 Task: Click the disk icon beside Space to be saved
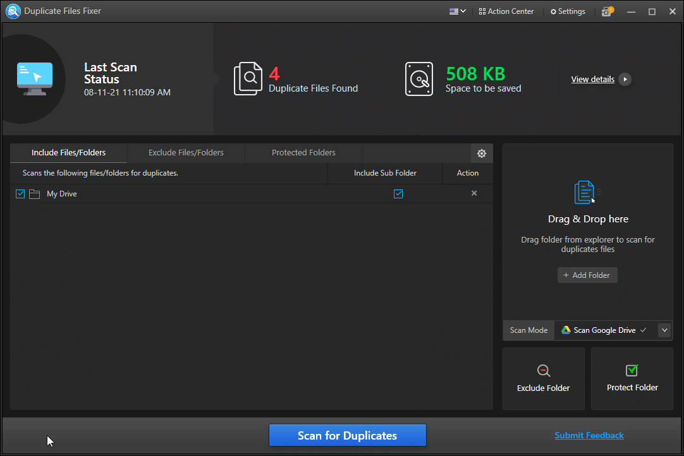419,78
